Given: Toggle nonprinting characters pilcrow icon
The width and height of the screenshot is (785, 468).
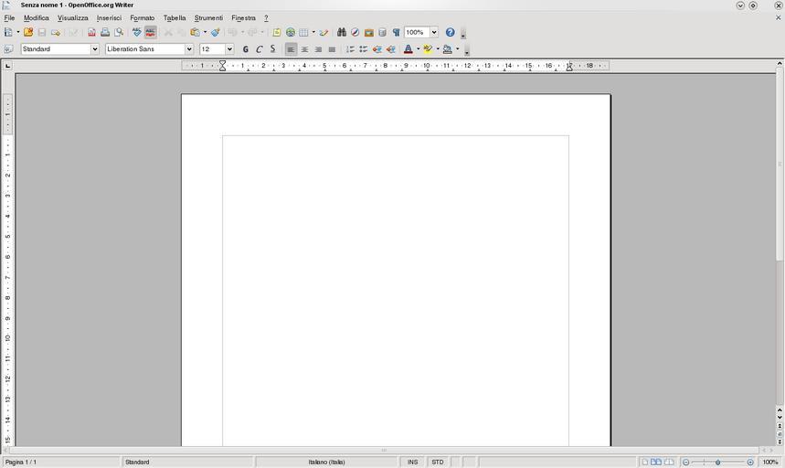Looking at the screenshot, I should (396, 32).
